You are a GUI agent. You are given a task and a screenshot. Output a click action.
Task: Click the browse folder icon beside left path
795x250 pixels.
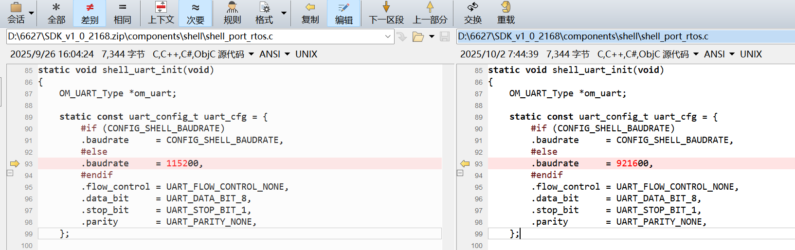point(418,37)
